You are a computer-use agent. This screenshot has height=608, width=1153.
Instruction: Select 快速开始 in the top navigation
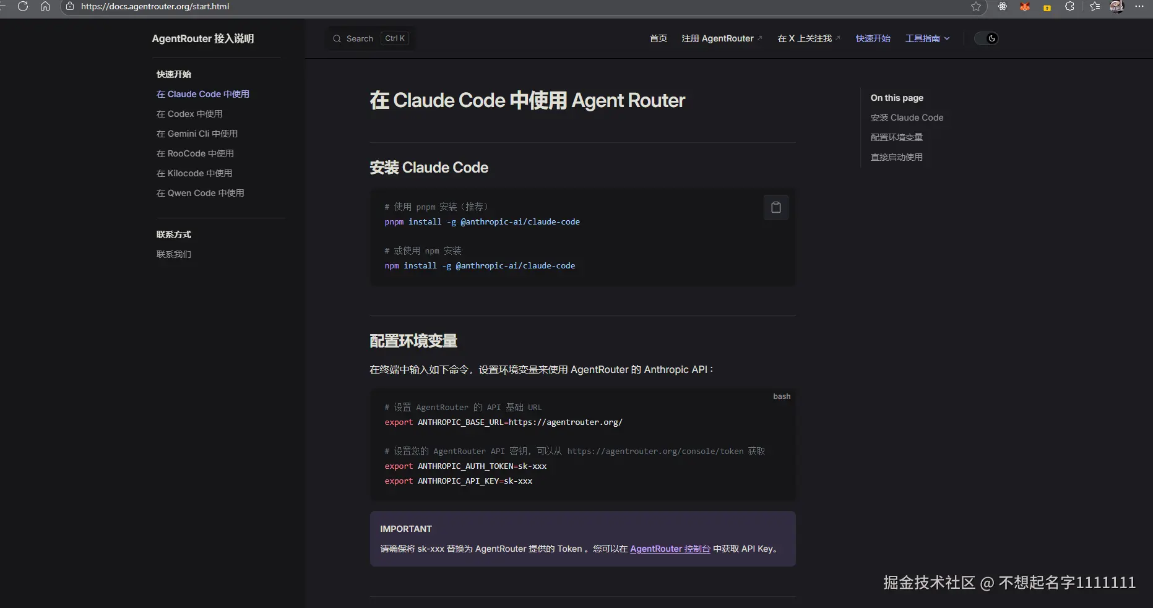[873, 38]
